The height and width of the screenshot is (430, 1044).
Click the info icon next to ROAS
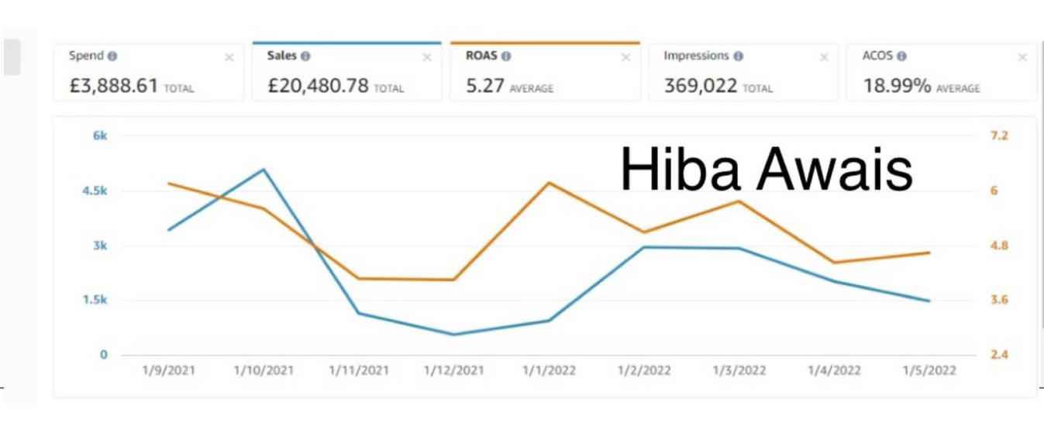tap(506, 57)
